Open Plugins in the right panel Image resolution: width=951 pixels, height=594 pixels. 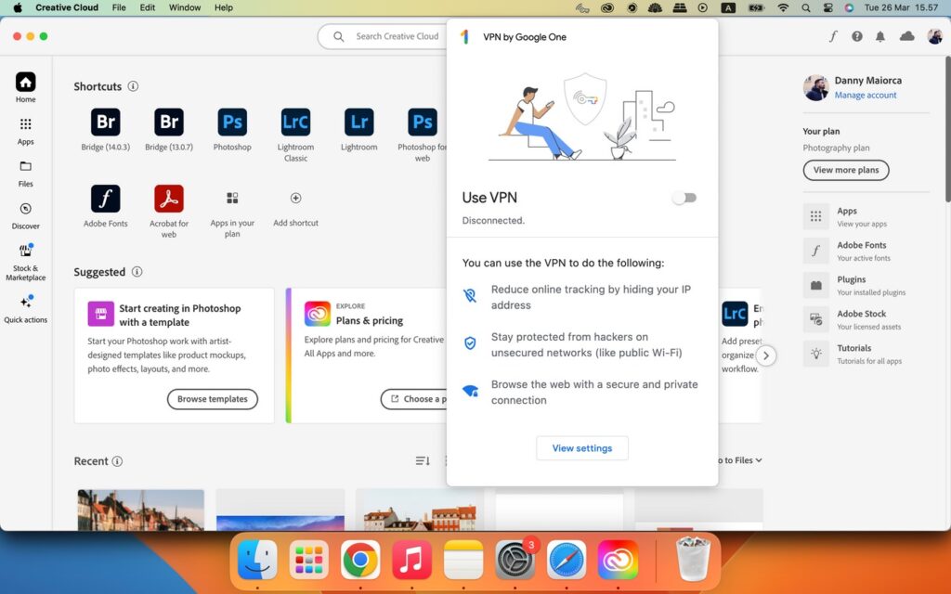(866, 286)
